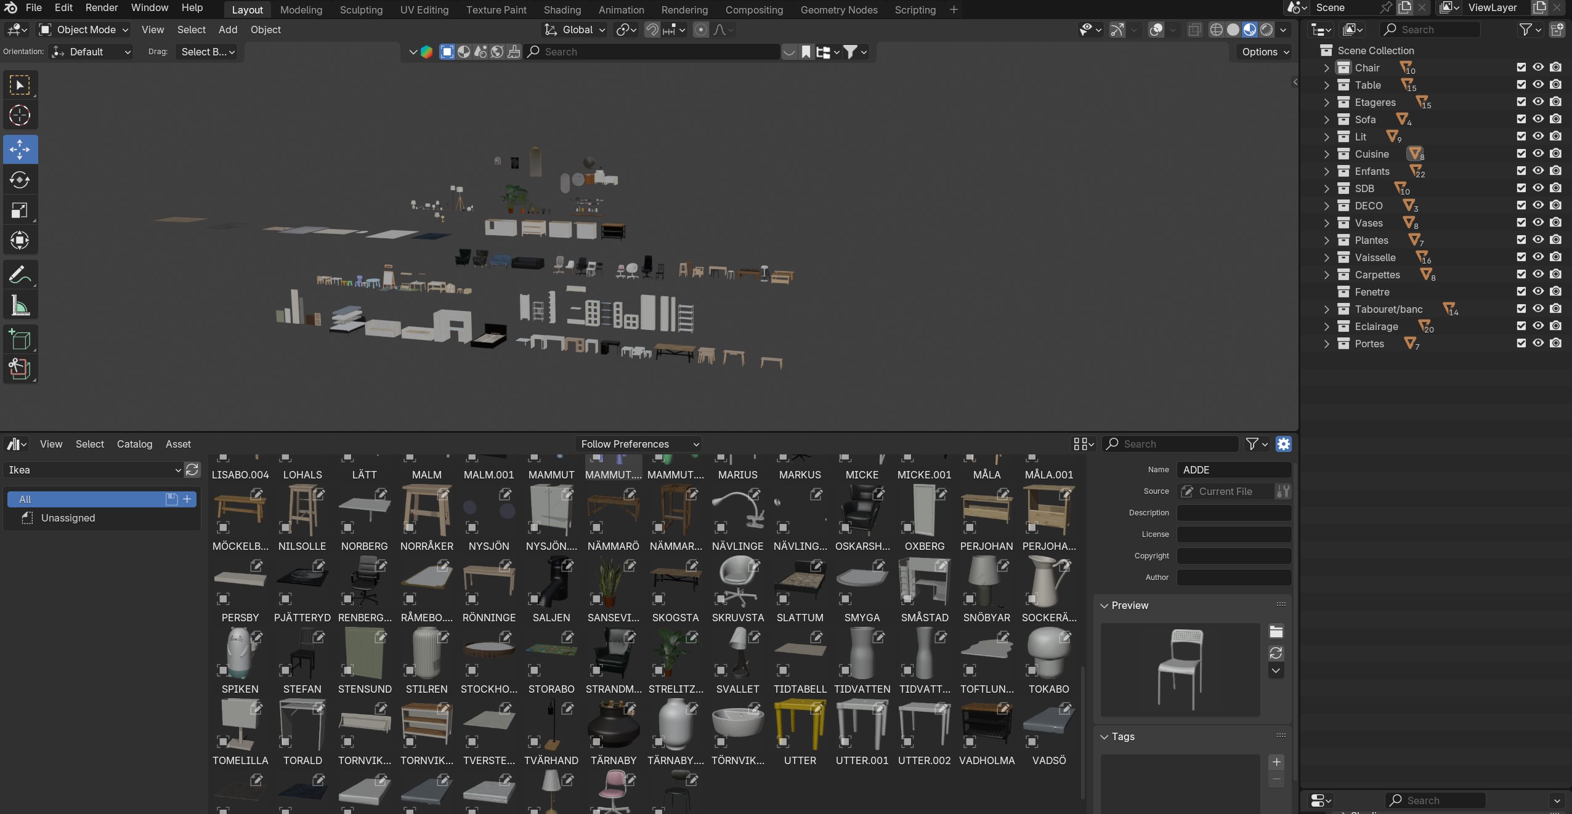Click the Add Cube tool
Image resolution: width=1572 pixels, height=814 pixels.
point(20,339)
